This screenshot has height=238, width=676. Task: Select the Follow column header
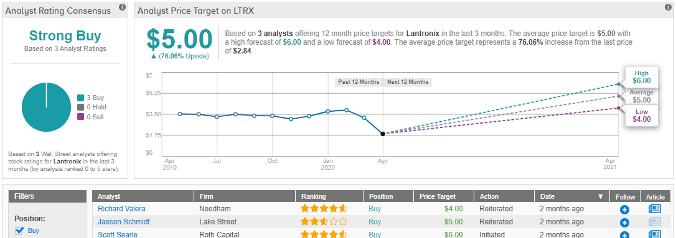(625, 197)
